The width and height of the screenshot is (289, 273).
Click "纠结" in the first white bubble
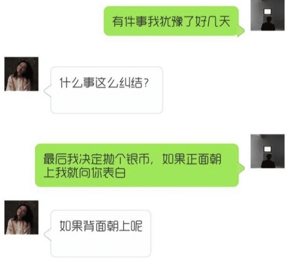130,83
